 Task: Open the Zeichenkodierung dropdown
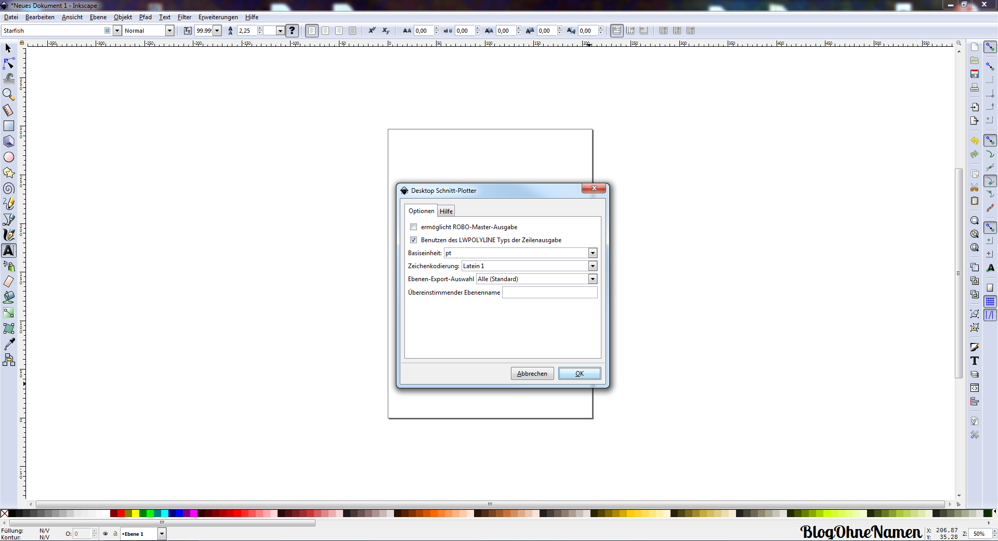coord(592,266)
